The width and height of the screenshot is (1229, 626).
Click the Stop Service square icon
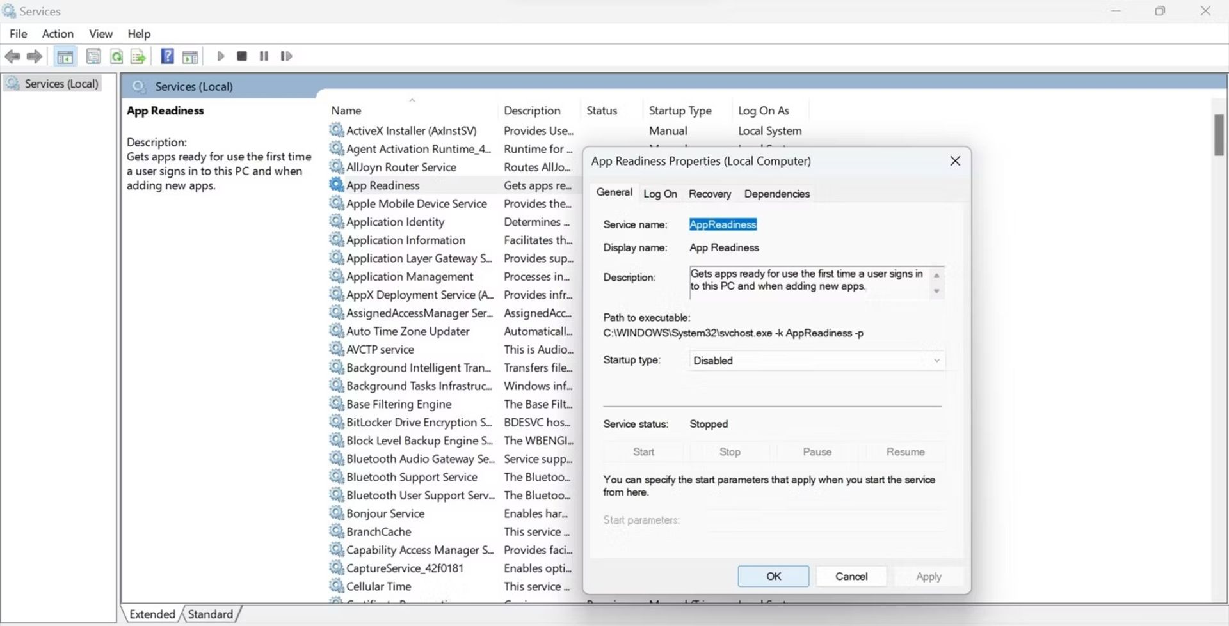(x=242, y=56)
